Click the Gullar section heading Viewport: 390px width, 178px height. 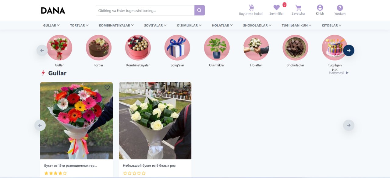coord(57,73)
